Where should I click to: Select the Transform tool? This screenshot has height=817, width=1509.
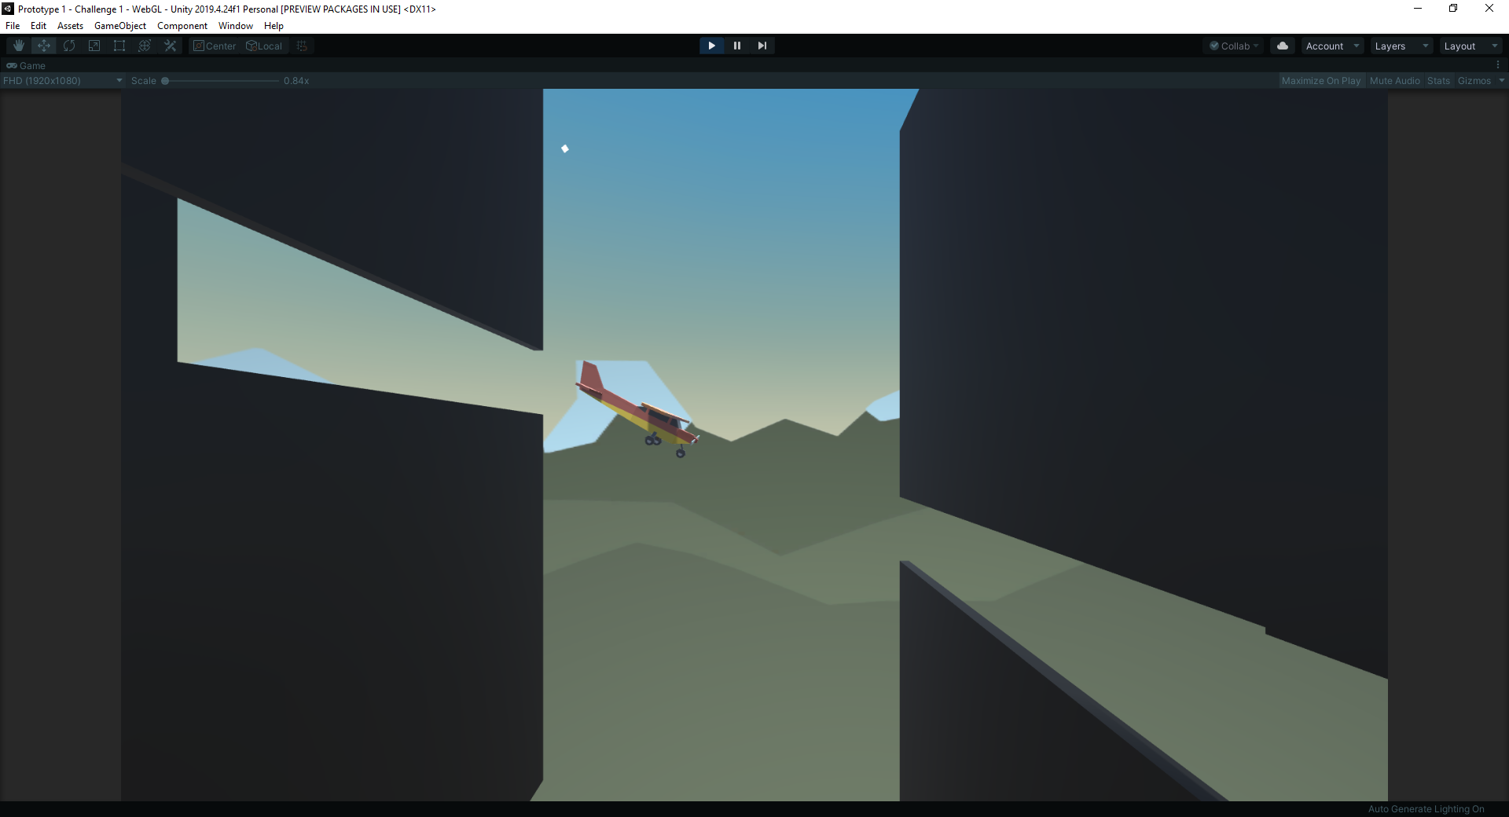pyautogui.click(x=145, y=46)
